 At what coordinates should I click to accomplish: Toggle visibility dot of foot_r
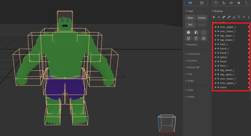[218, 44]
